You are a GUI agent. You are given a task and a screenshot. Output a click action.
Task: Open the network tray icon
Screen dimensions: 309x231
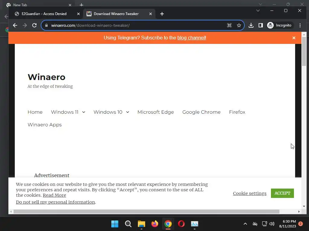264,224
